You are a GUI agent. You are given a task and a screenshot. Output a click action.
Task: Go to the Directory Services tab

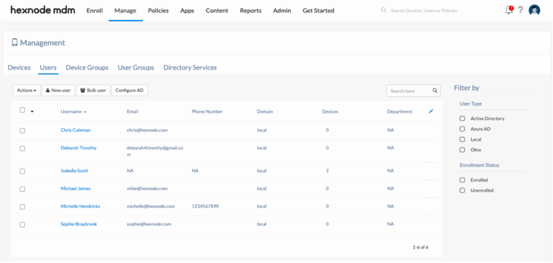(x=190, y=67)
